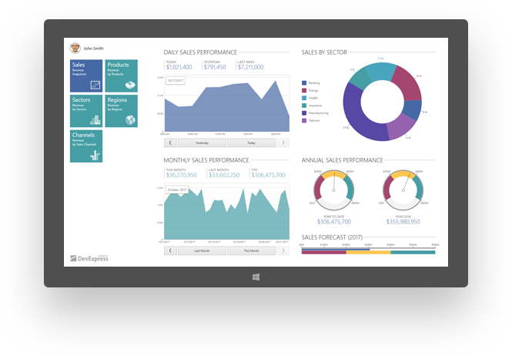This screenshot has width=512, height=356.
Task: Click the globe icon on Regions tile
Action: click(130, 120)
